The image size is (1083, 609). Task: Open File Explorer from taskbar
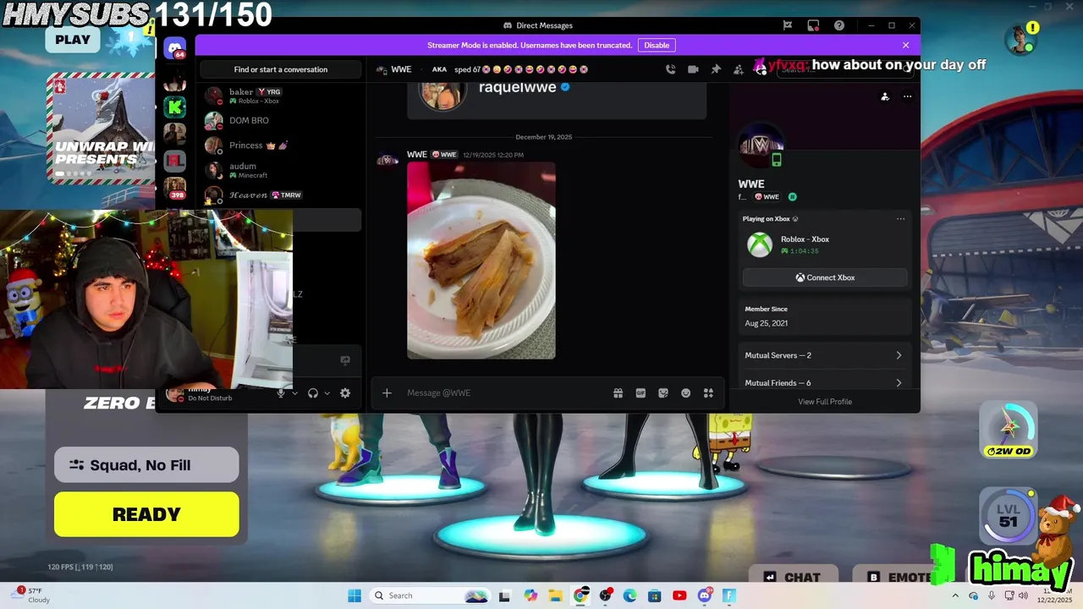point(555,595)
